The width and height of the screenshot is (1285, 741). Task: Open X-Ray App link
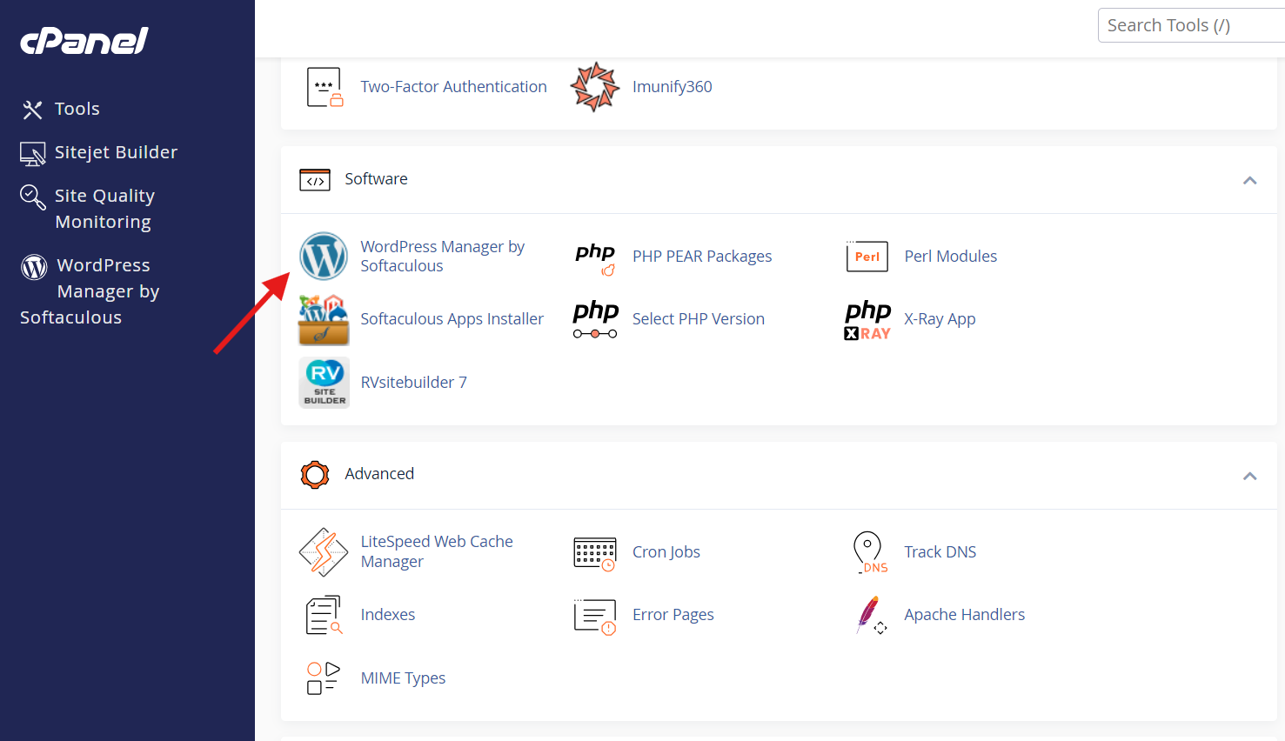tap(940, 319)
